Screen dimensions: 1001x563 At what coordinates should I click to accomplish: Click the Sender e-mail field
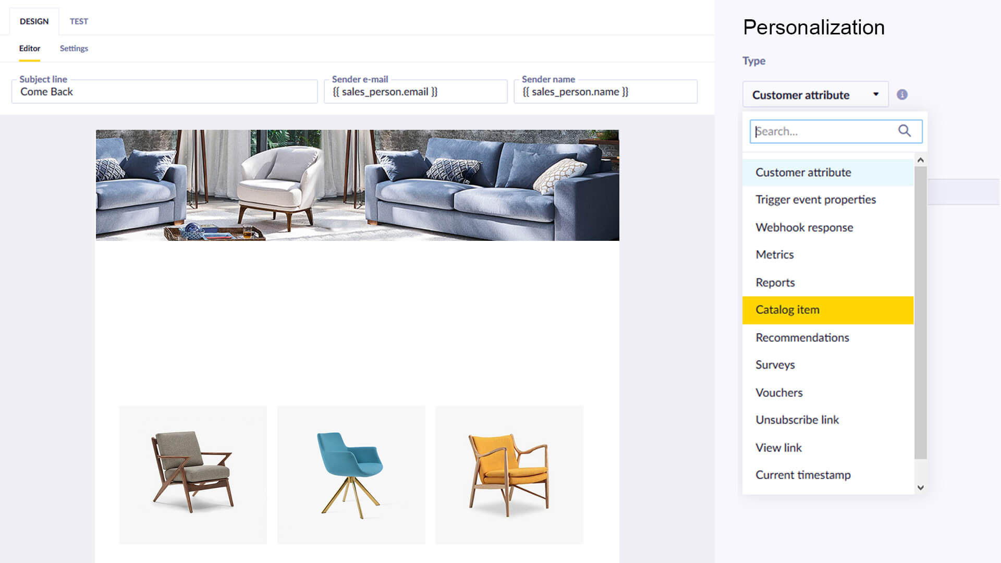tap(416, 92)
